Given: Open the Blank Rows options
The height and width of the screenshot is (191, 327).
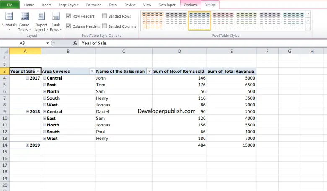Looking at the screenshot, I should coord(55,21).
